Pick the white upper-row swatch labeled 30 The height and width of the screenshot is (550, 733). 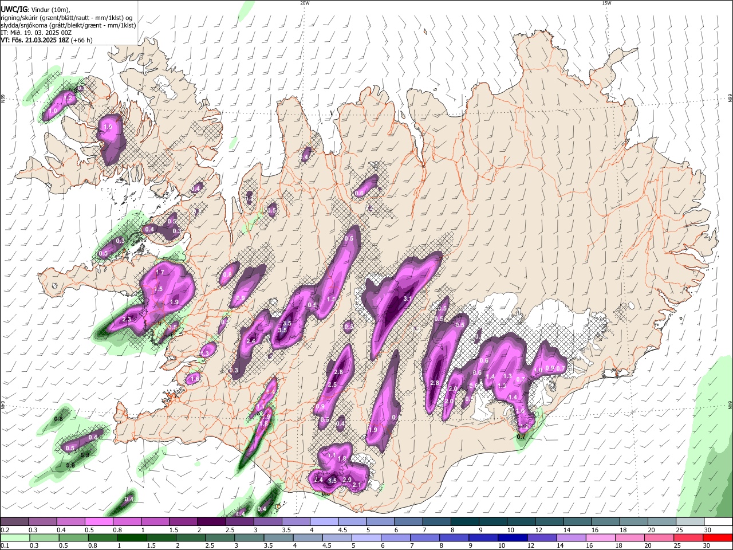click(718, 521)
